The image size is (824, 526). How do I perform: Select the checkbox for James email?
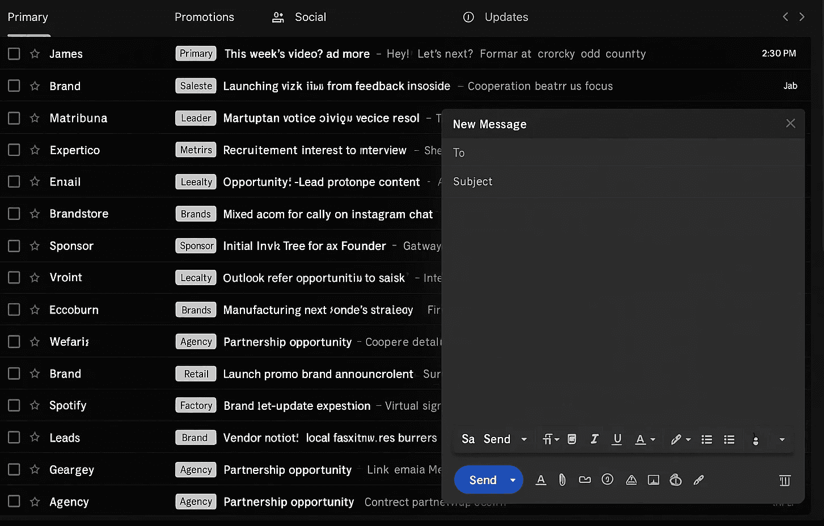[14, 54]
